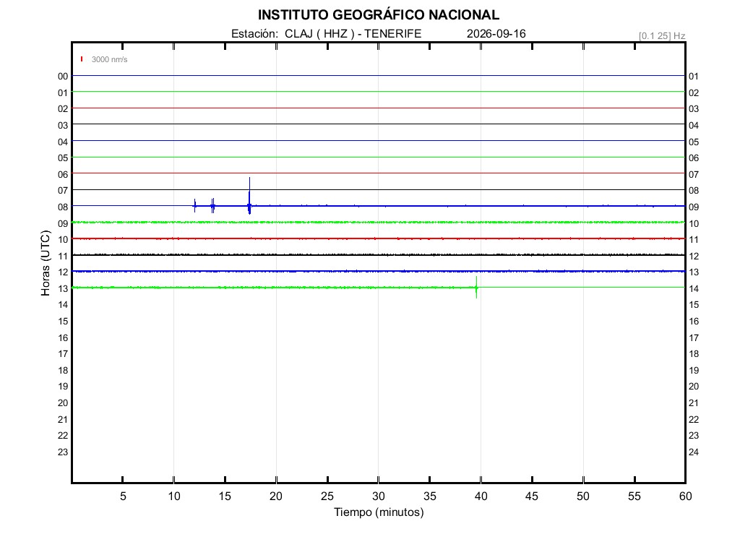The width and height of the screenshot is (740, 555).
Task: Click the red trace for hour 10
Action: (379, 238)
